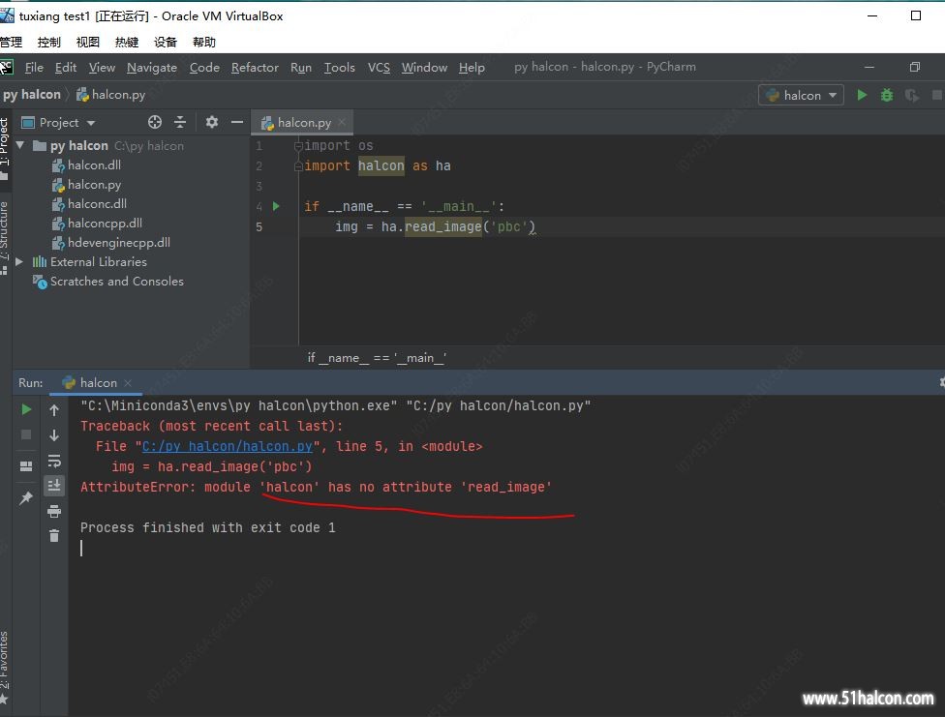Print the Run console output
Viewport: 945px width, 717px height.
click(x=54, y=512)
